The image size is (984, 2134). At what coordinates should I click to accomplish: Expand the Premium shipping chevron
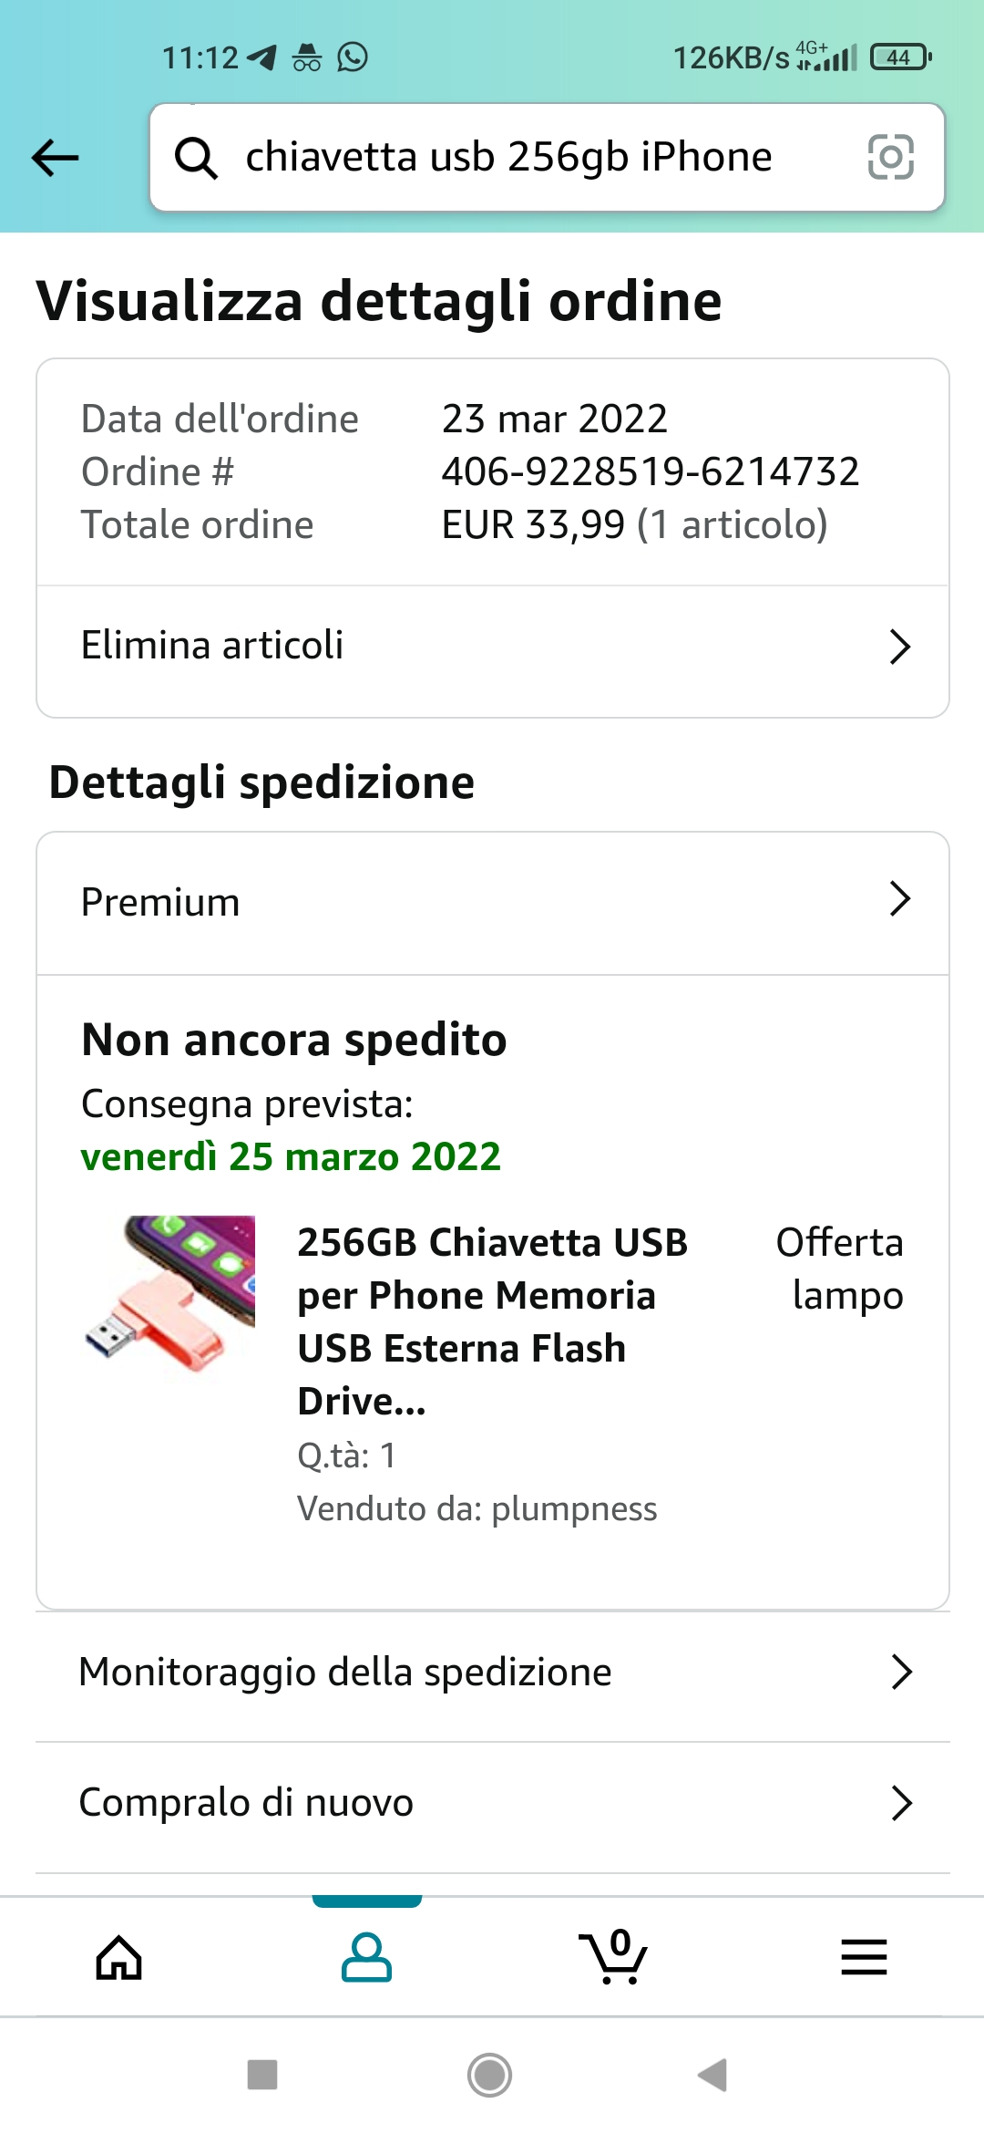pyautogui.click(x=900, y=899)
